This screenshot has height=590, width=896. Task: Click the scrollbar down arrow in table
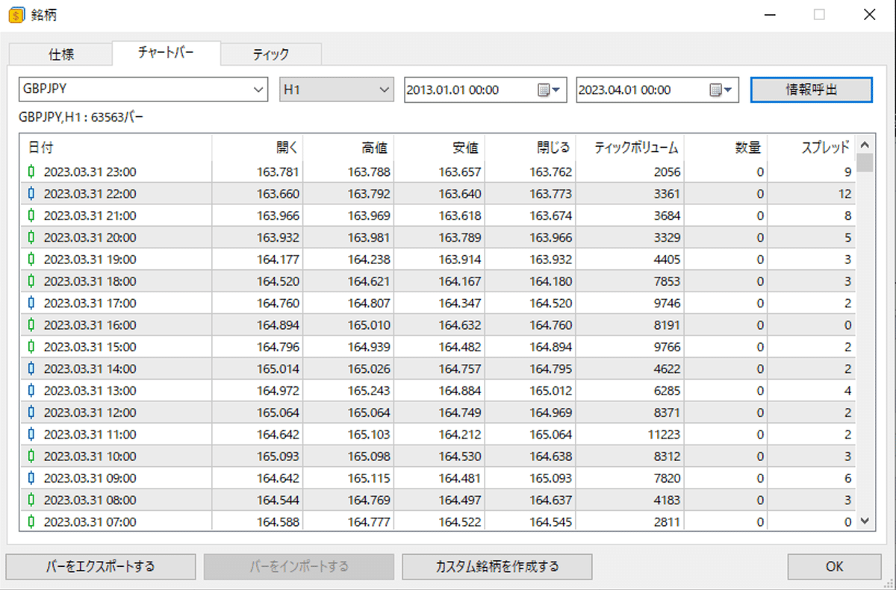[865, 521]
